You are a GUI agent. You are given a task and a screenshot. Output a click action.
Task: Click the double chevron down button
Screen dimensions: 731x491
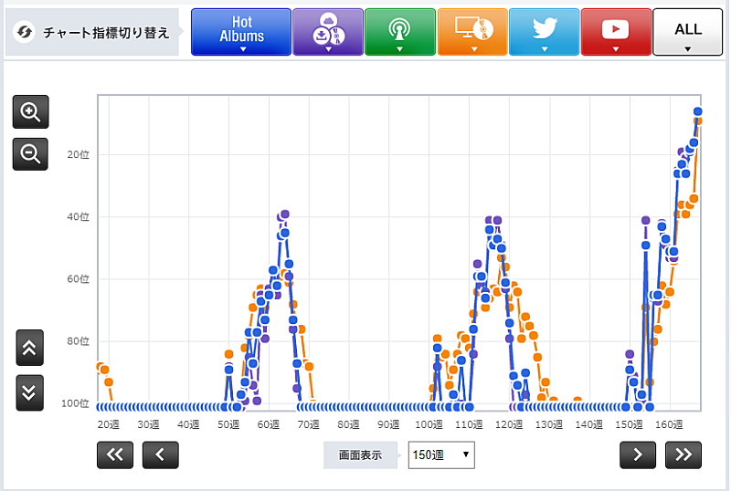tap(29, 392)
